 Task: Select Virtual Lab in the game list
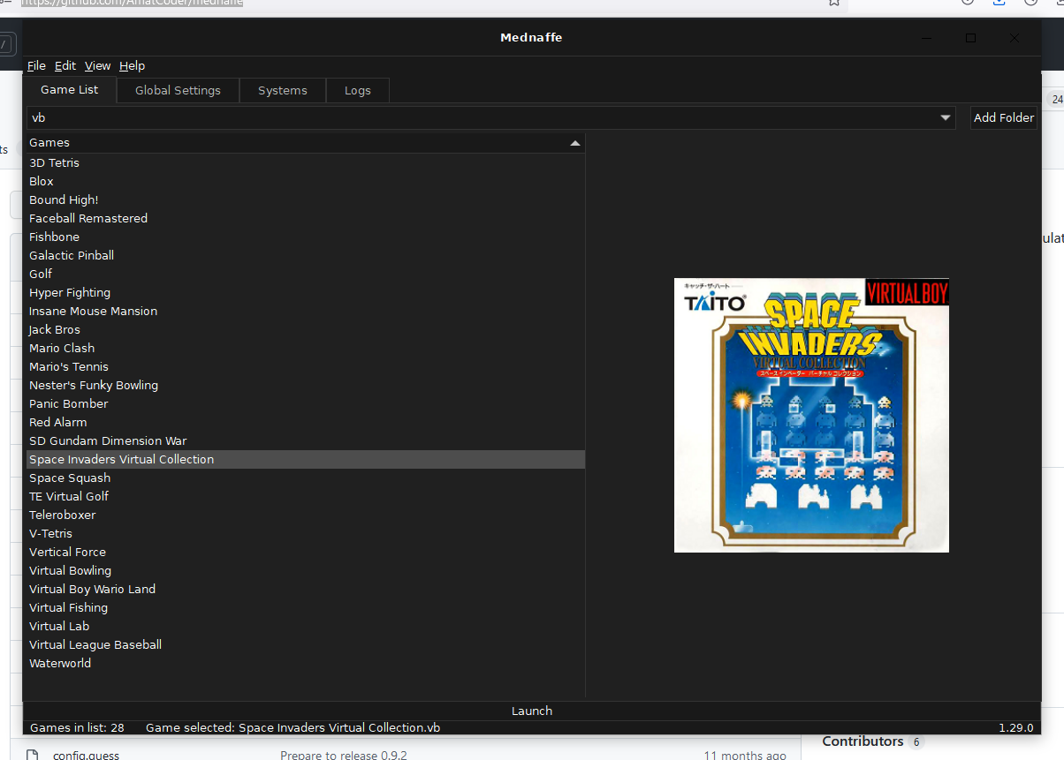305,626
